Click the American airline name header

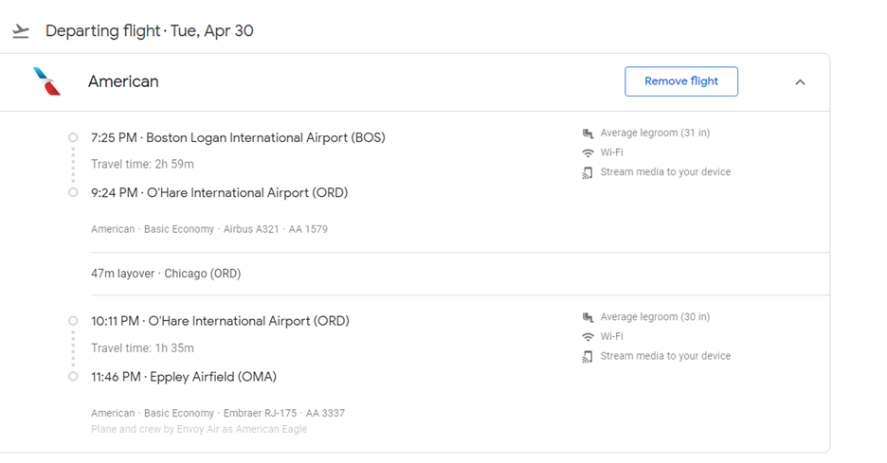[123, 81]
